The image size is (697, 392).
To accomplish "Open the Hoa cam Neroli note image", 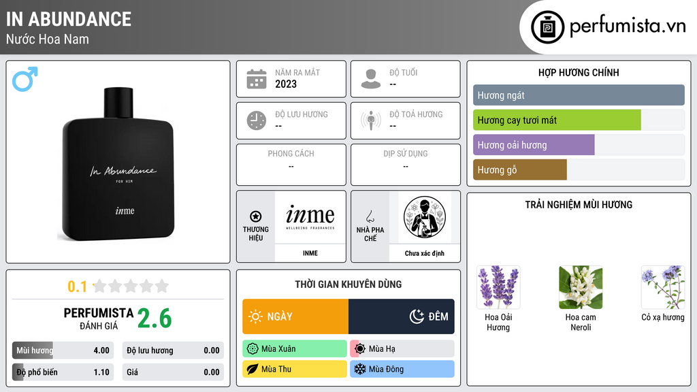I will [x=581, y=287].
